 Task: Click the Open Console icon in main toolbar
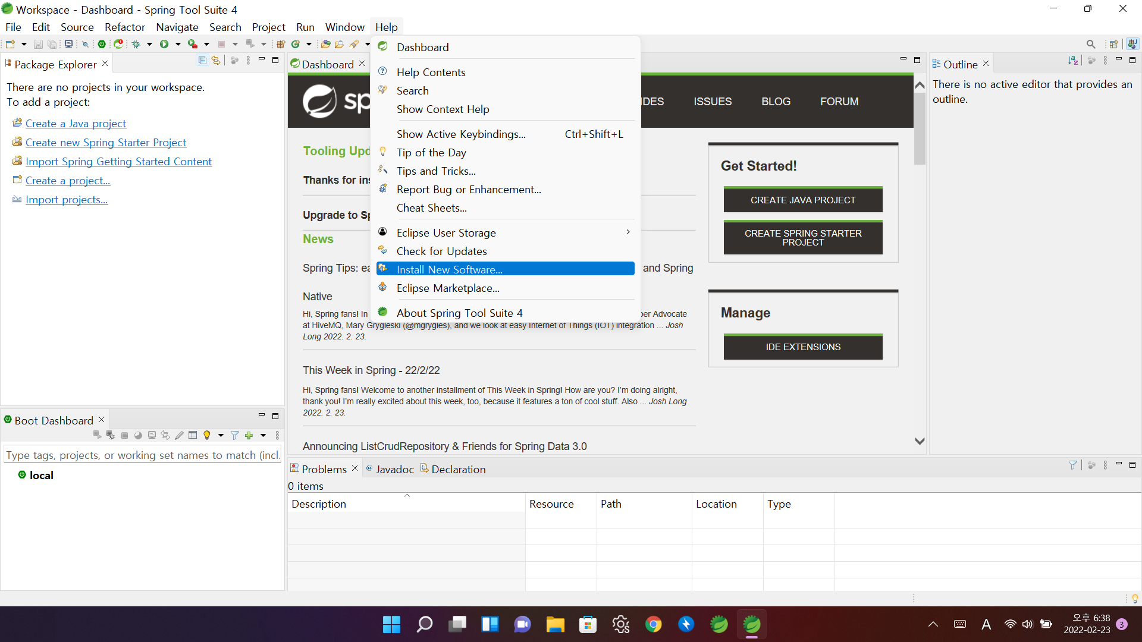(69, 44)
